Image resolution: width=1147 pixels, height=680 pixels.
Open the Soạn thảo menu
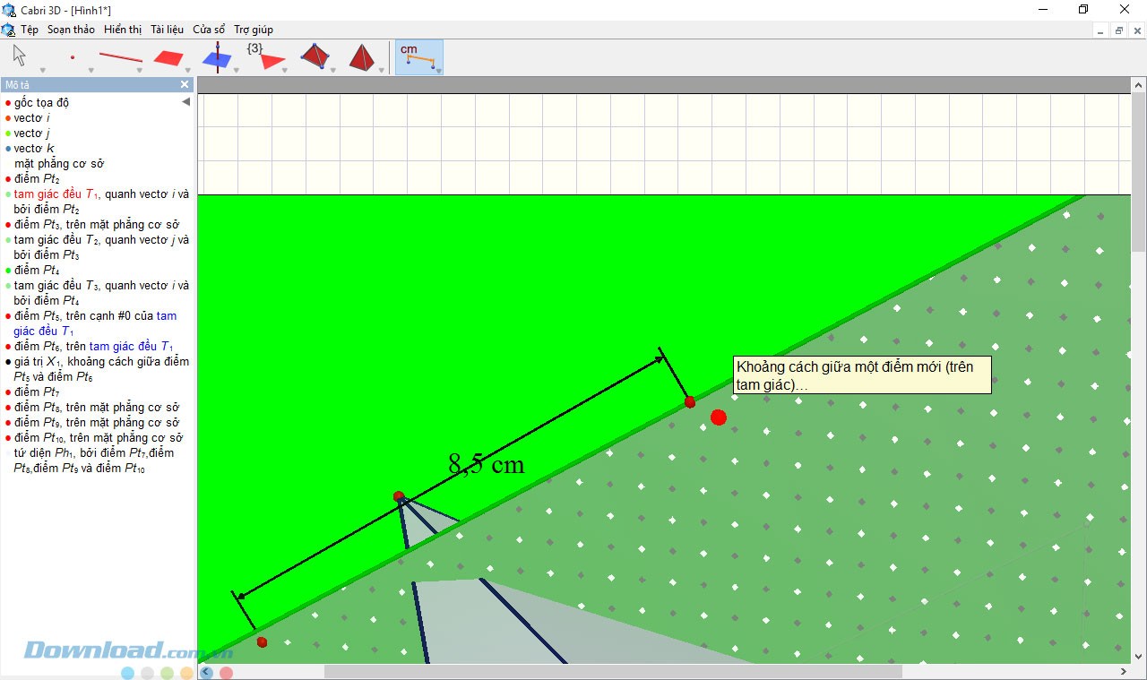(x=71, y=30)
